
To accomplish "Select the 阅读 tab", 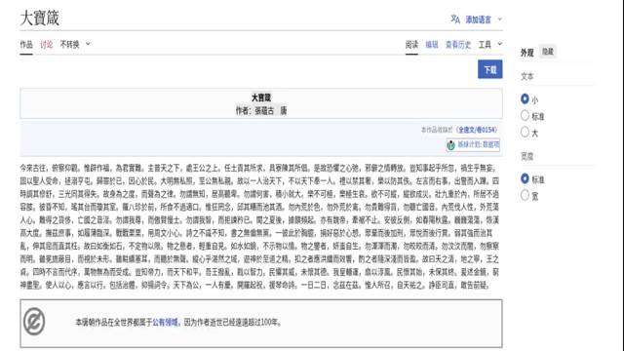I will [x=411, y=45].
